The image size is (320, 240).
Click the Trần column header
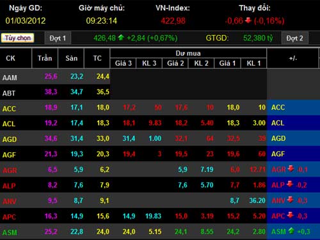[x=45, y=58]
